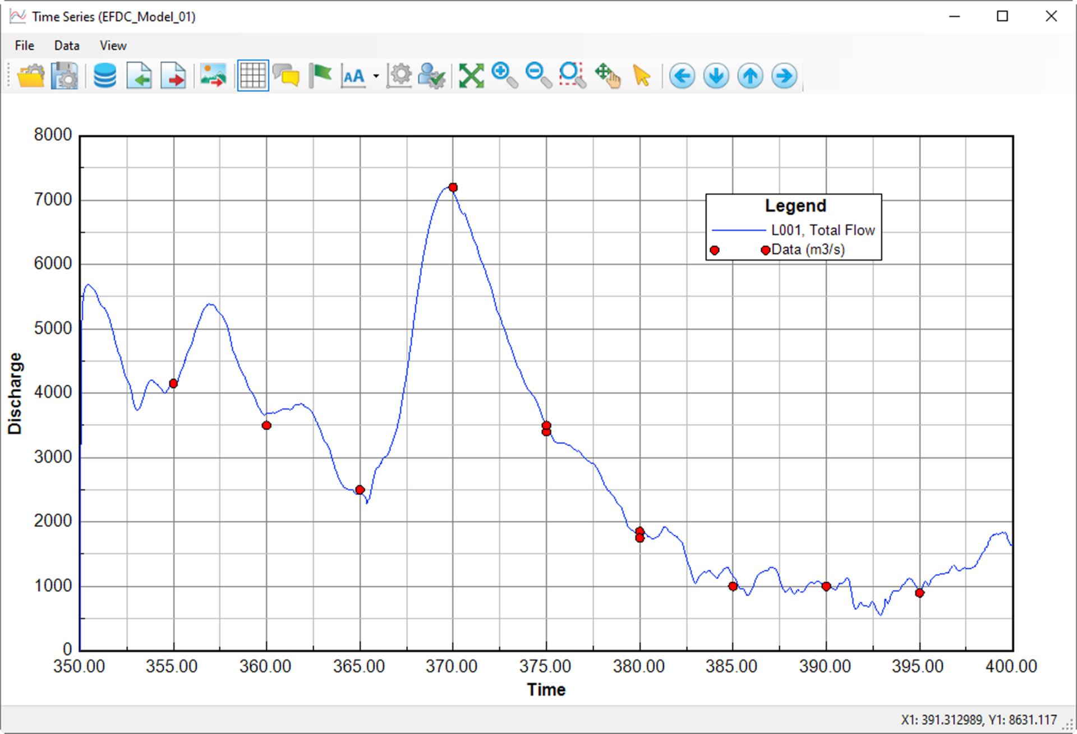Screen dimensions: 1077x734
Task: Toggle the zoom rectangle mode
Action: [572, 76]
